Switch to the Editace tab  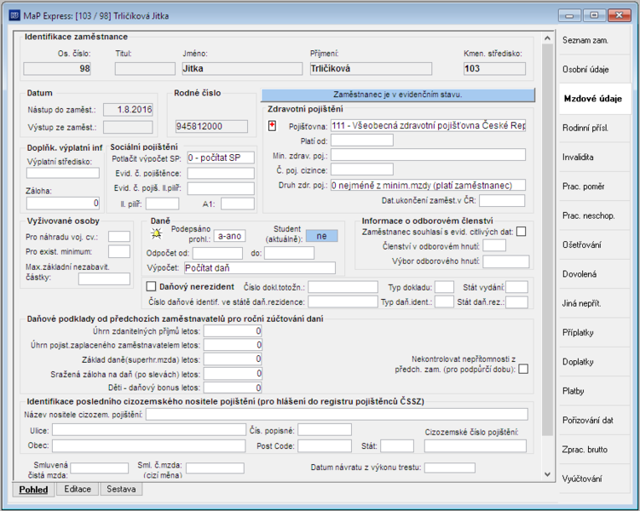pos(78,489)
